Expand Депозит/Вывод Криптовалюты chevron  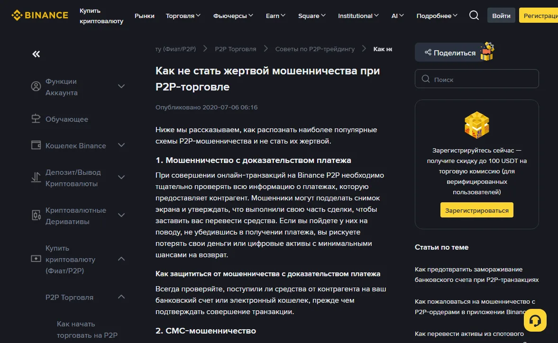coord(121,177)
